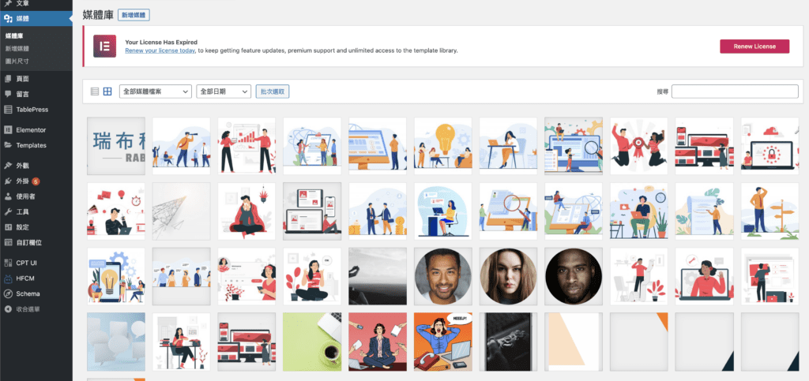Open the Schema sidebar item
Screen dimensions: 809x381
[28, 293]
